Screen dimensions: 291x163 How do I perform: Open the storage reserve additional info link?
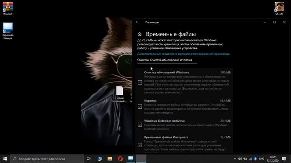coord(183,54)
